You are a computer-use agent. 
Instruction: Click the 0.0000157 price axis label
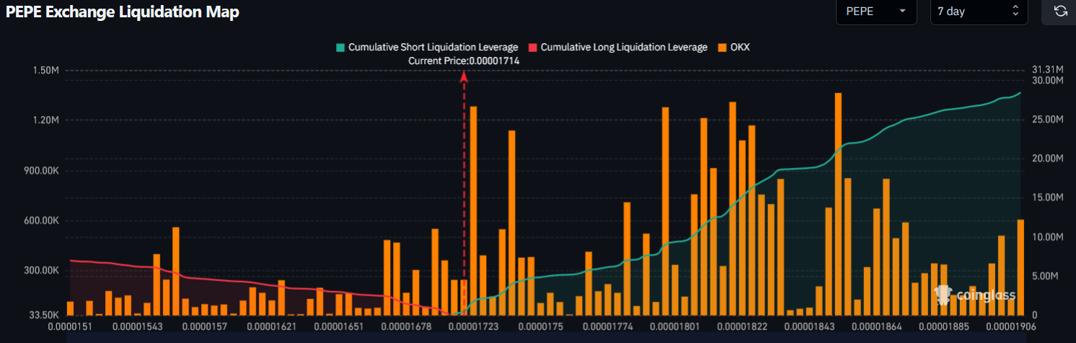[x=205, y=327]
